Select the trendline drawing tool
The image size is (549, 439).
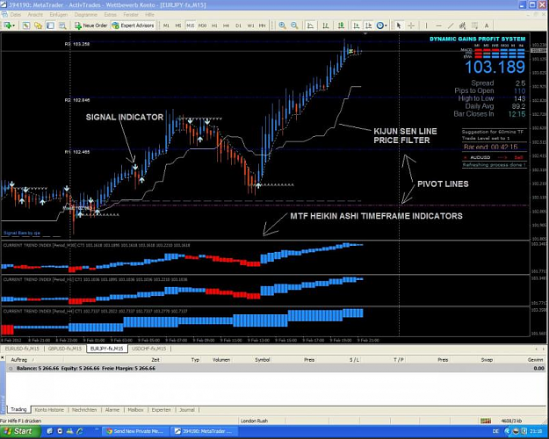click(x=451, y=25)
